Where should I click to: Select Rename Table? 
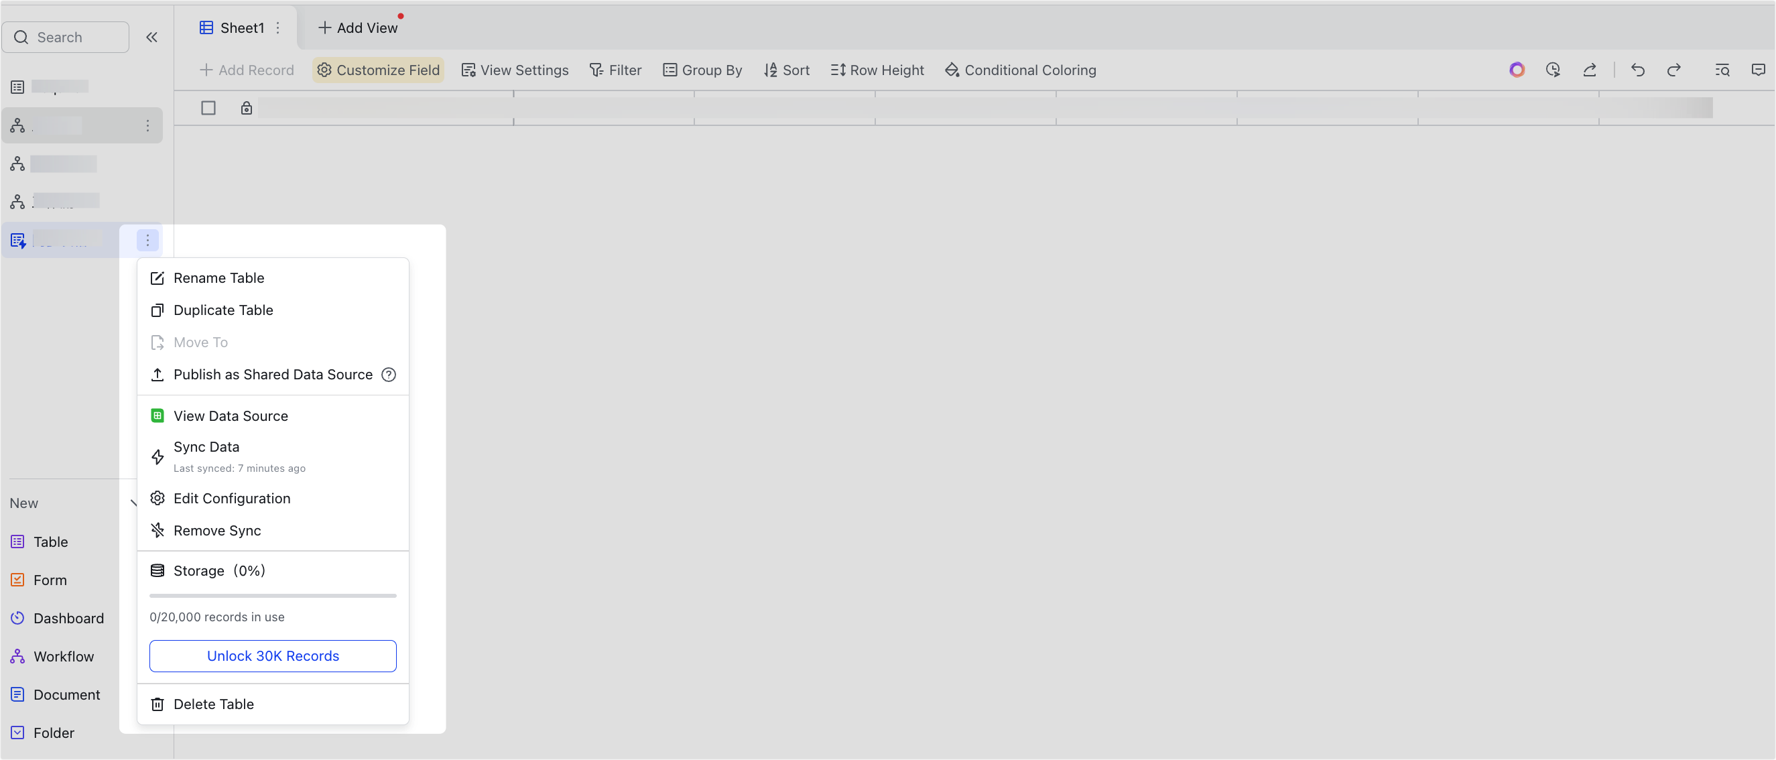click(273, 278)
